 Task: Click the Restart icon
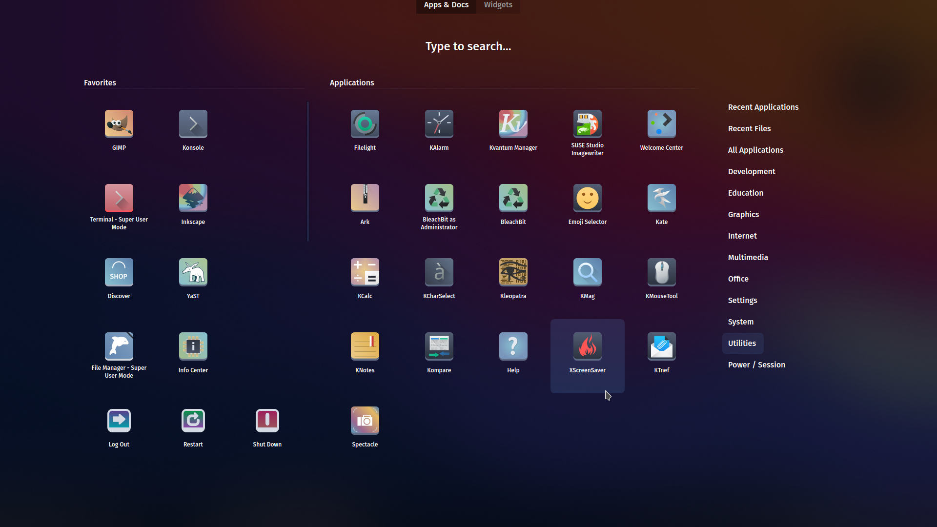[193, 421]
